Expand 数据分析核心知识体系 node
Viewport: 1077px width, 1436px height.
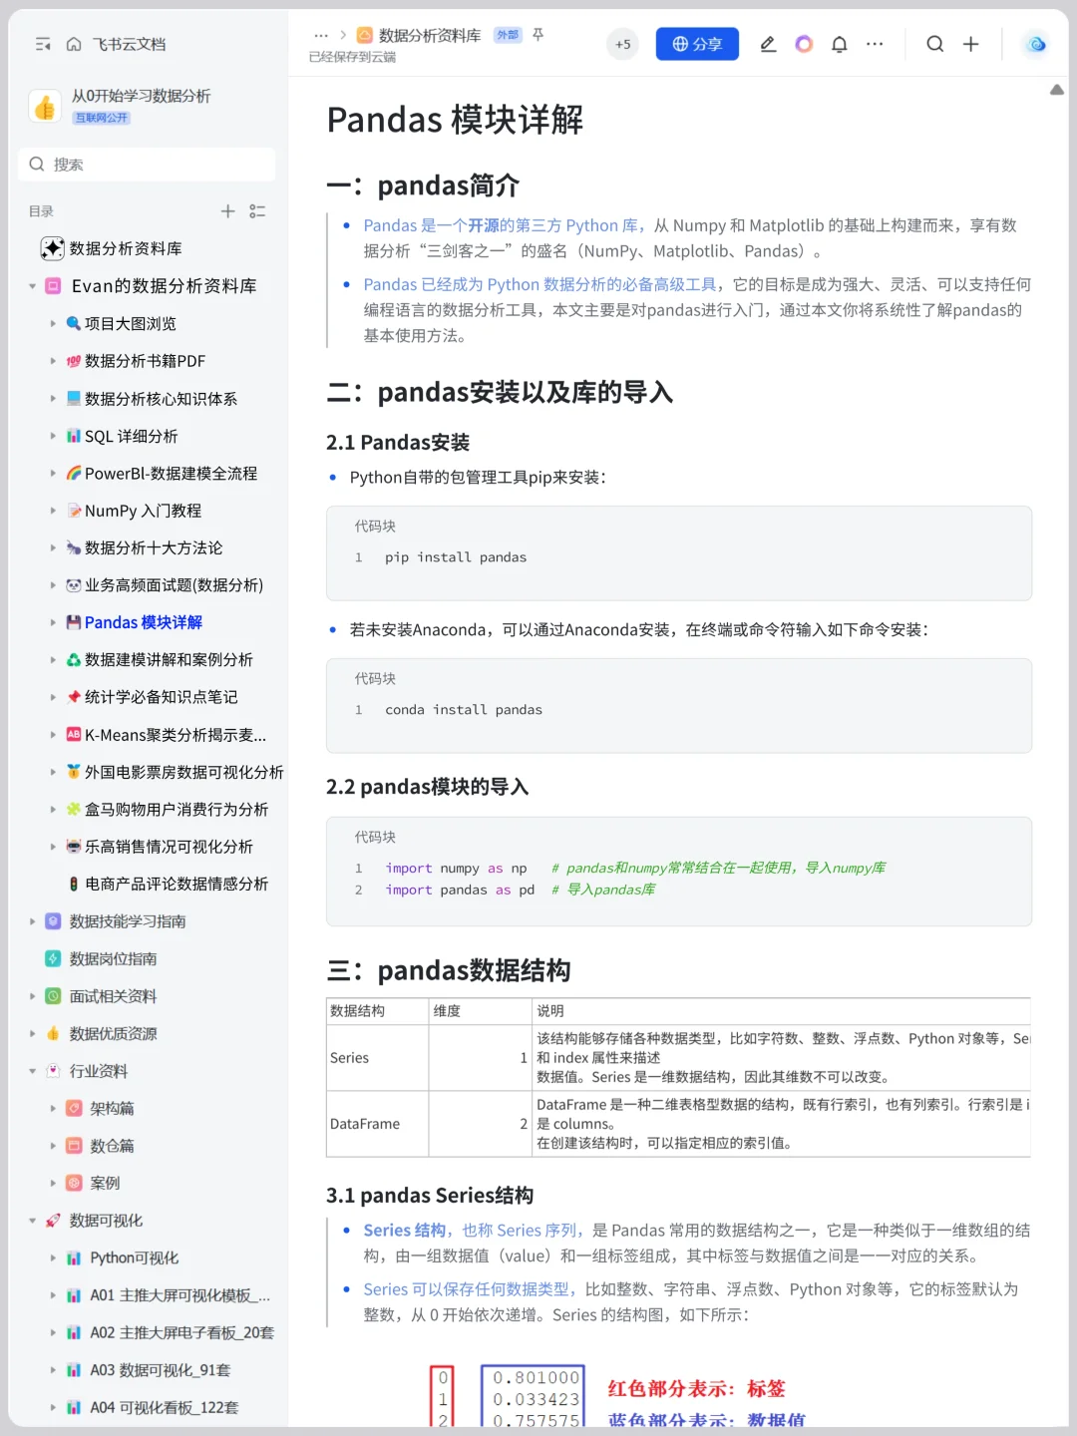53,399
